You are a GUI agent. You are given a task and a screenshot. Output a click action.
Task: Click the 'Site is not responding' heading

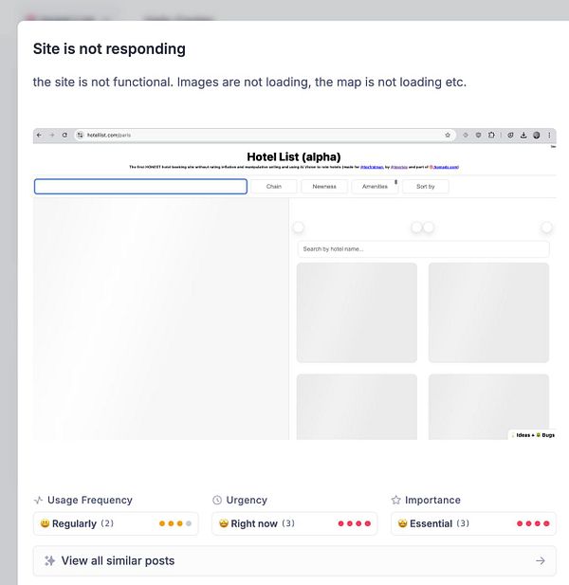tap(109, 49)
